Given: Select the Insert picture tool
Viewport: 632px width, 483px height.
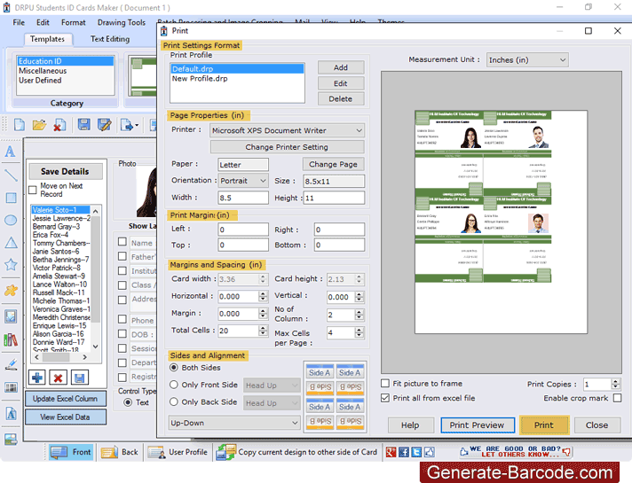Looking at the screenshot, I should pyautogui.click(x=11, y=316).
